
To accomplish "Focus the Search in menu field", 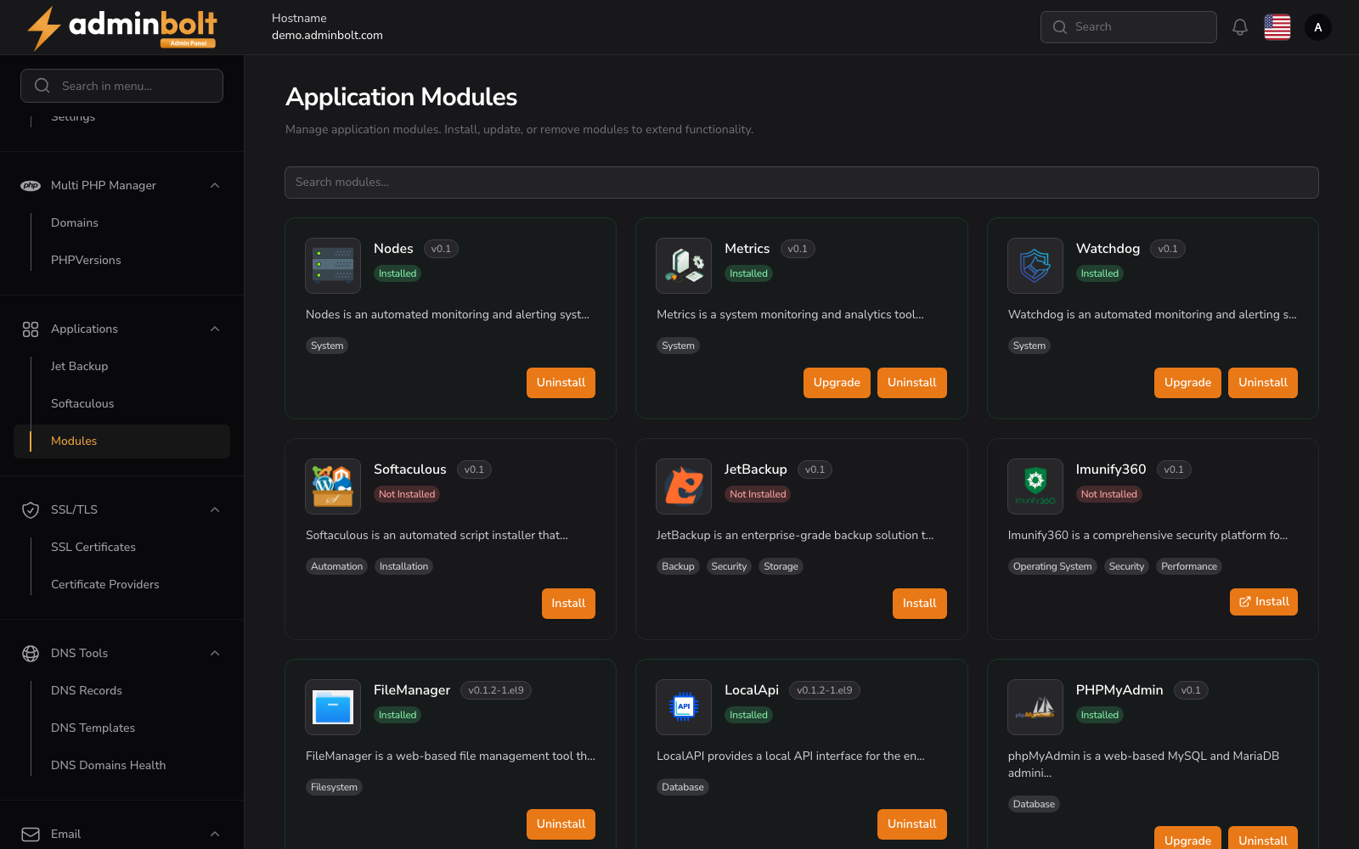I will pyautogui.click(x=121, y=86).
